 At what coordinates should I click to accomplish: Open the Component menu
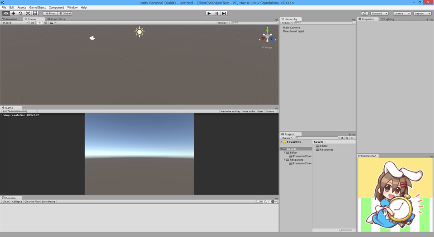point(56,8)
